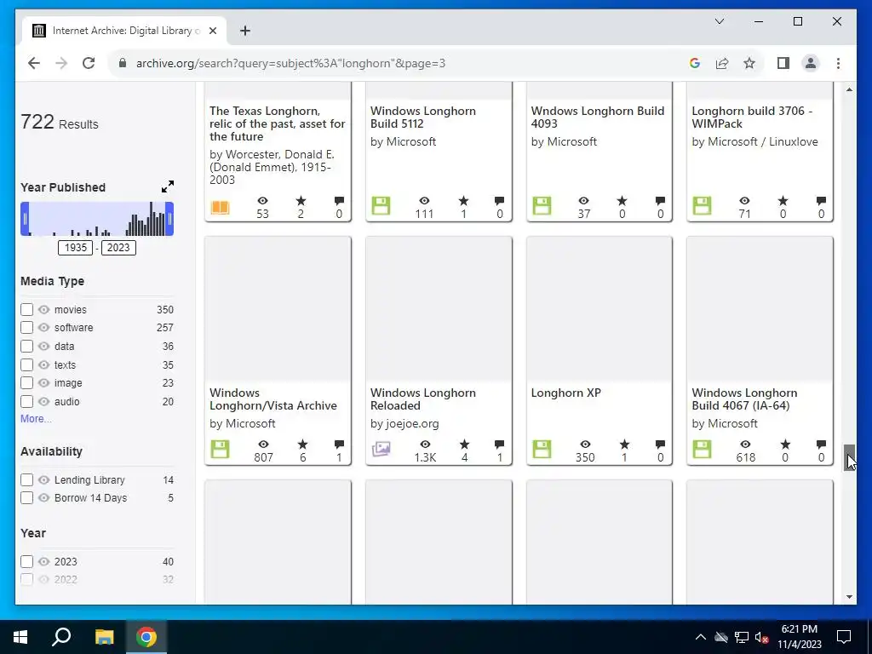Screen dimensions: 872x654
Task: Show more media types via More link
Action: point(36,419)
